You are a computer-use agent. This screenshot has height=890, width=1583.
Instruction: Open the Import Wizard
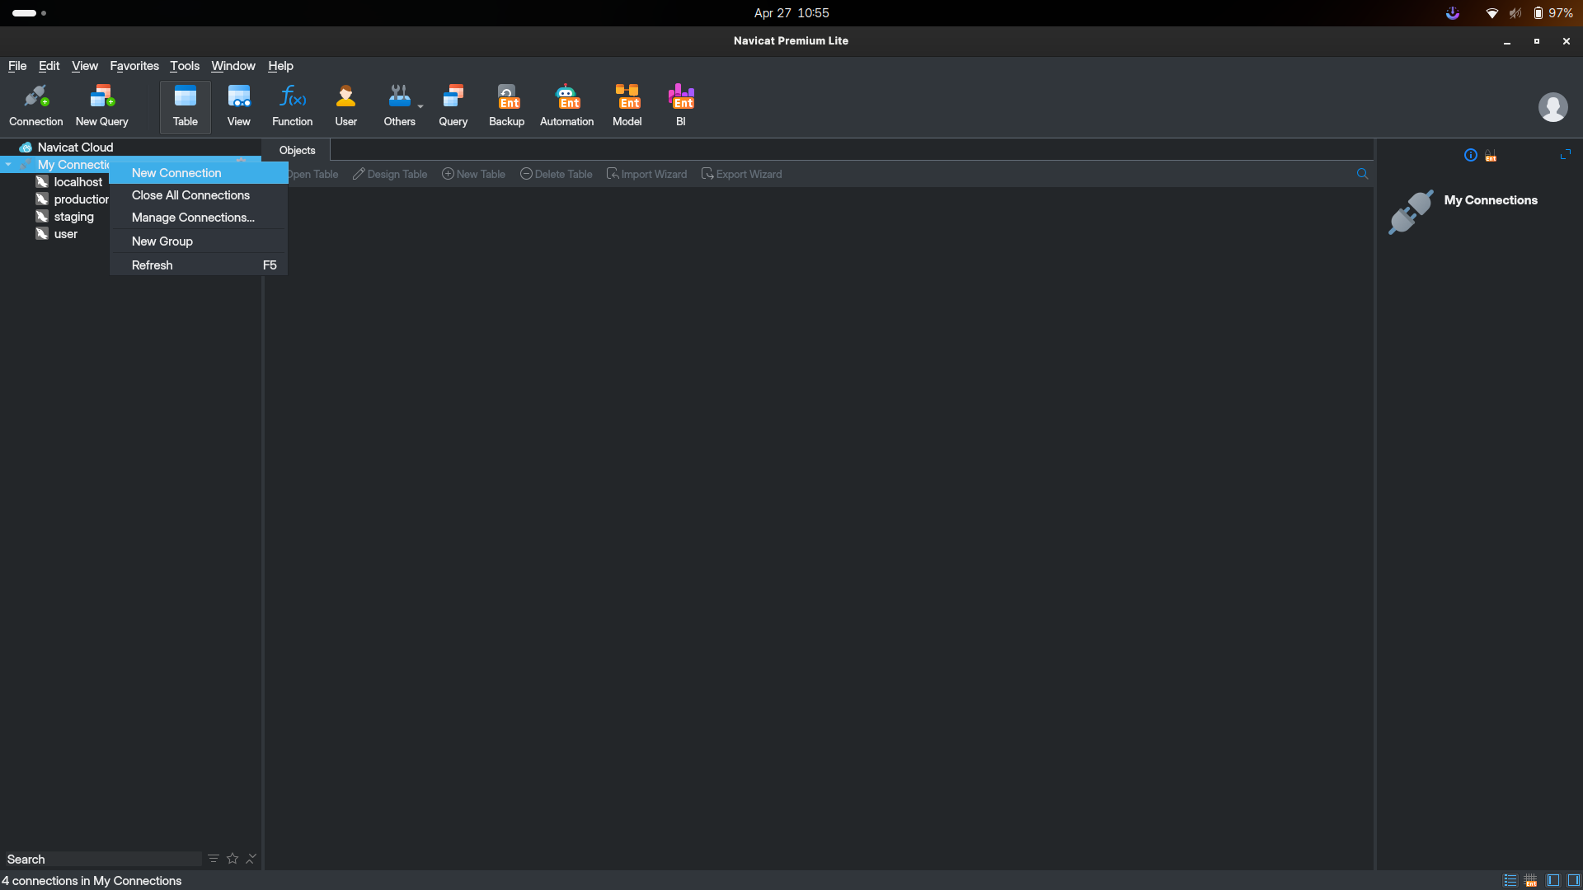click(646, 174)
